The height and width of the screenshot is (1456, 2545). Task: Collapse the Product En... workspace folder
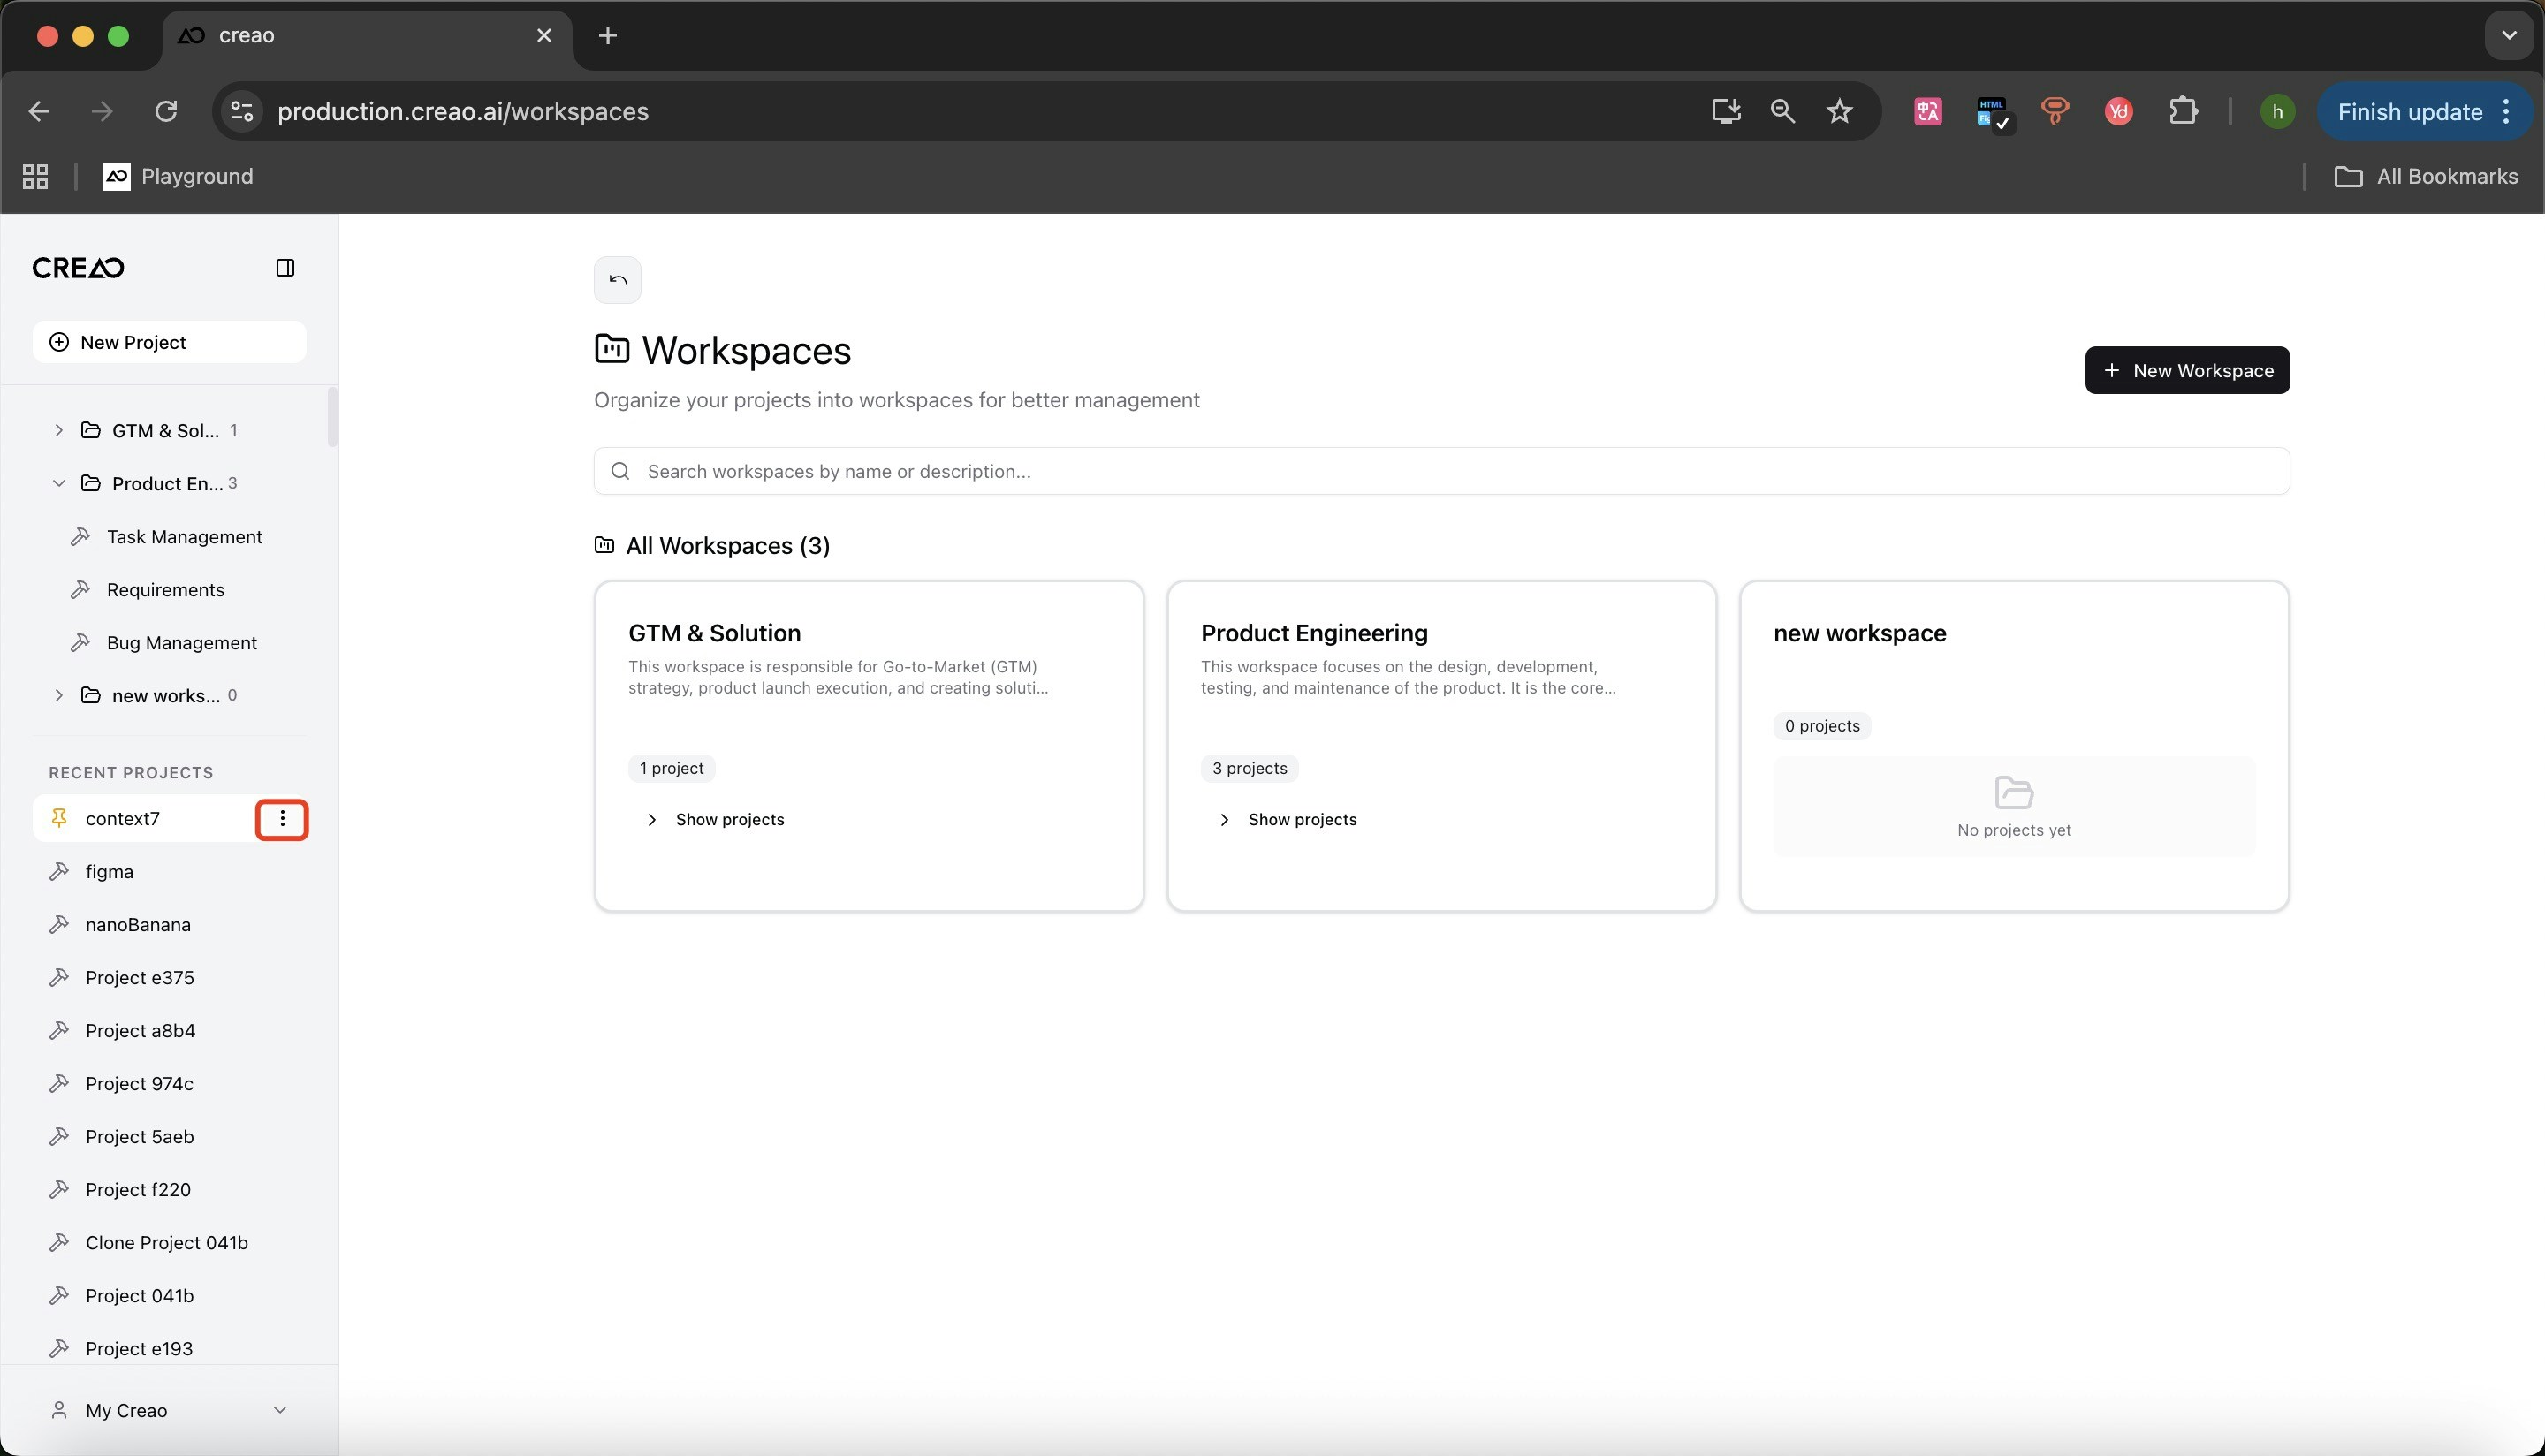[x=59, y=483]
